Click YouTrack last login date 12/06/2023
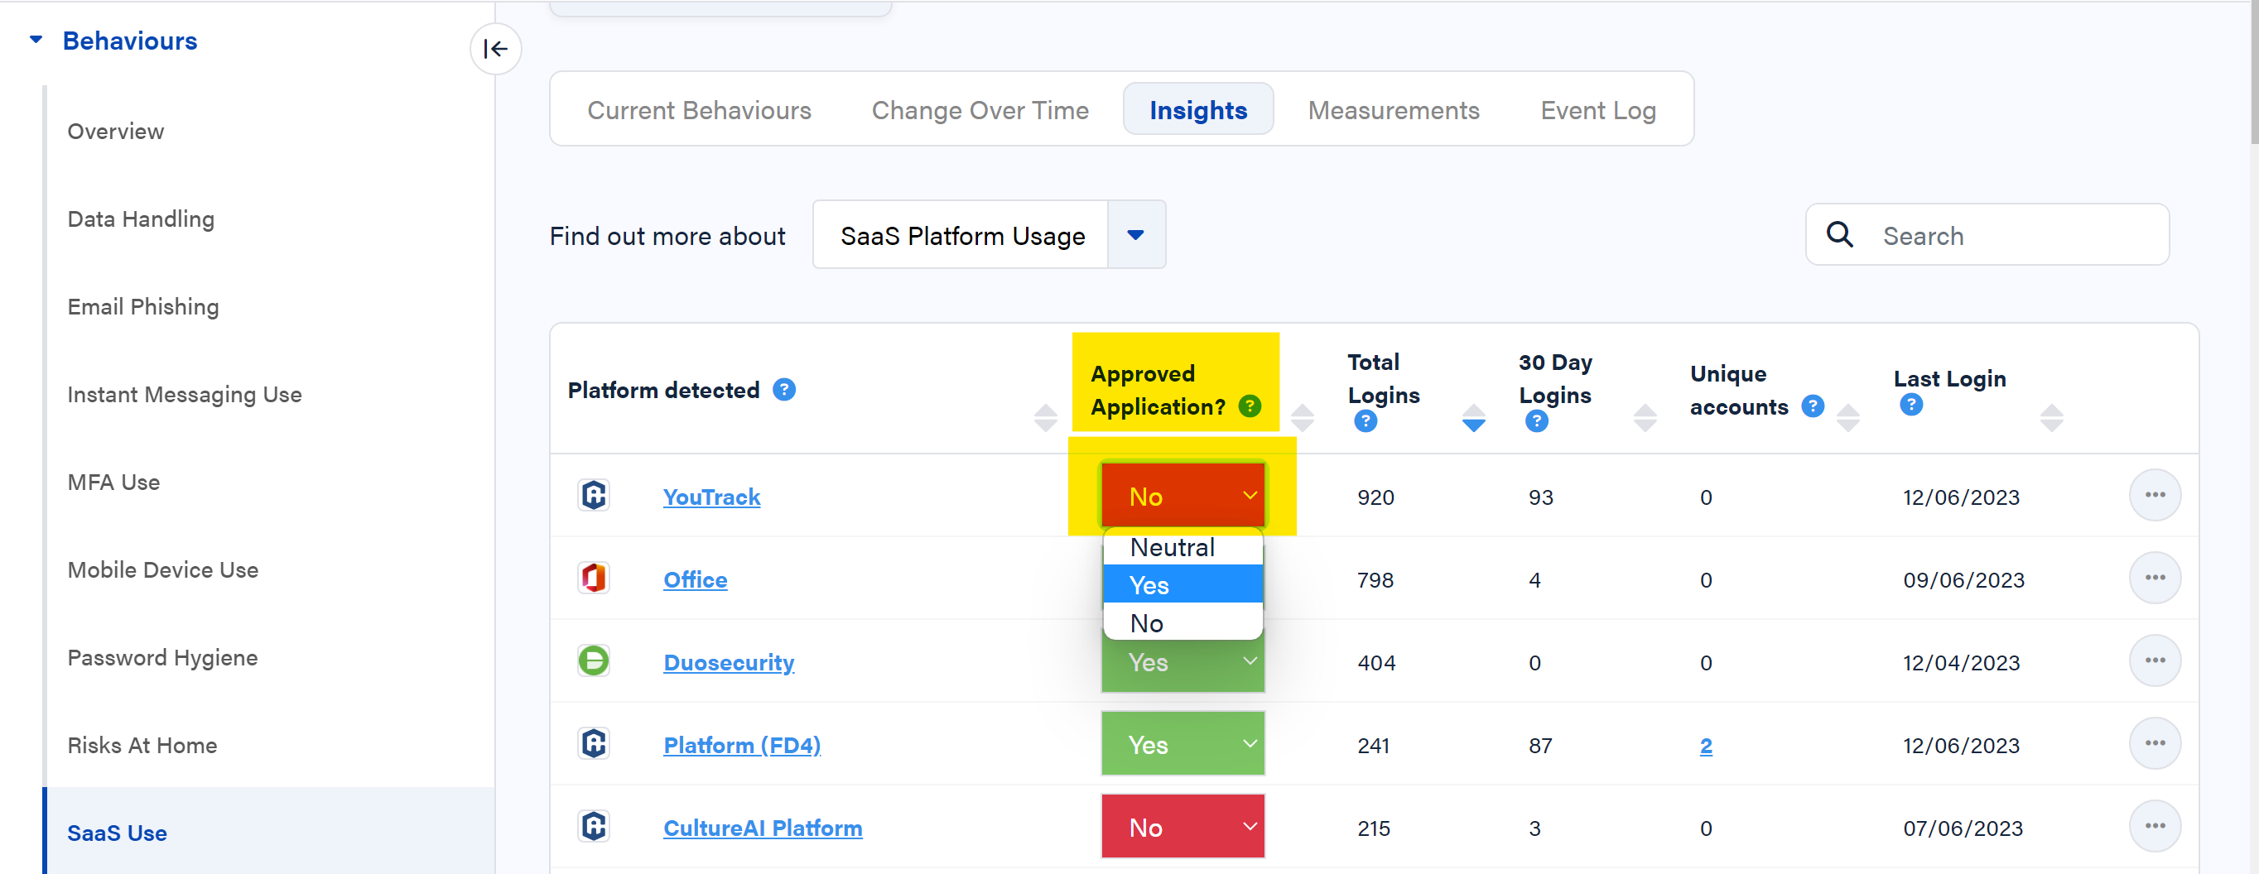This screenshot has width=2259, height=874. pos(1961,497)
